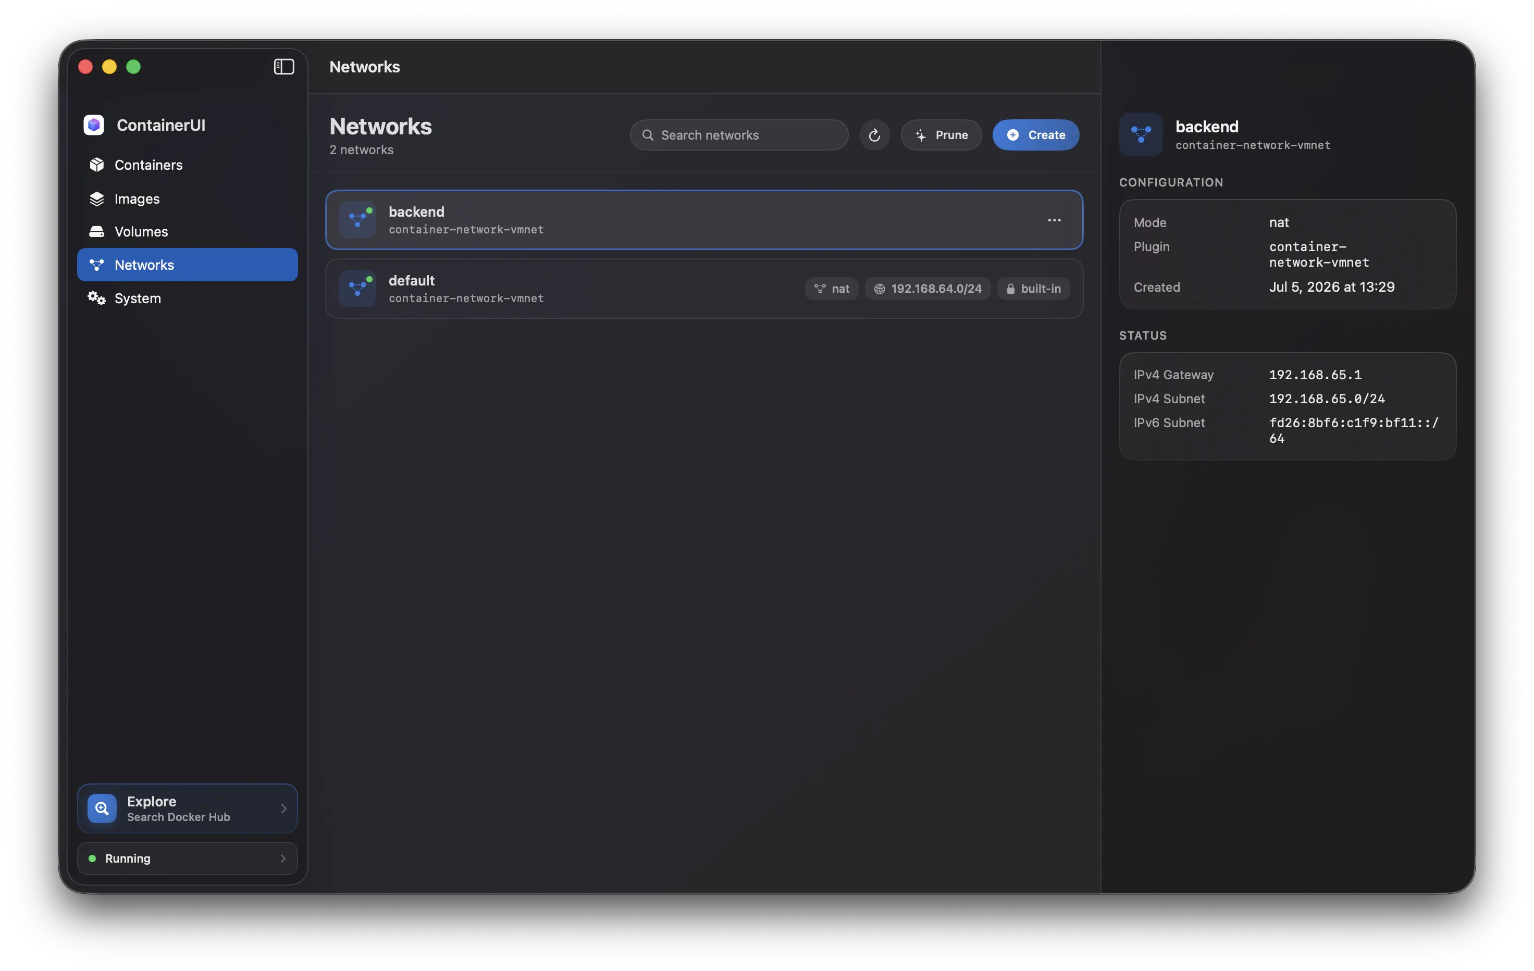Select the default network row
Screen dimensions: 1534x971
coord(704,289)
